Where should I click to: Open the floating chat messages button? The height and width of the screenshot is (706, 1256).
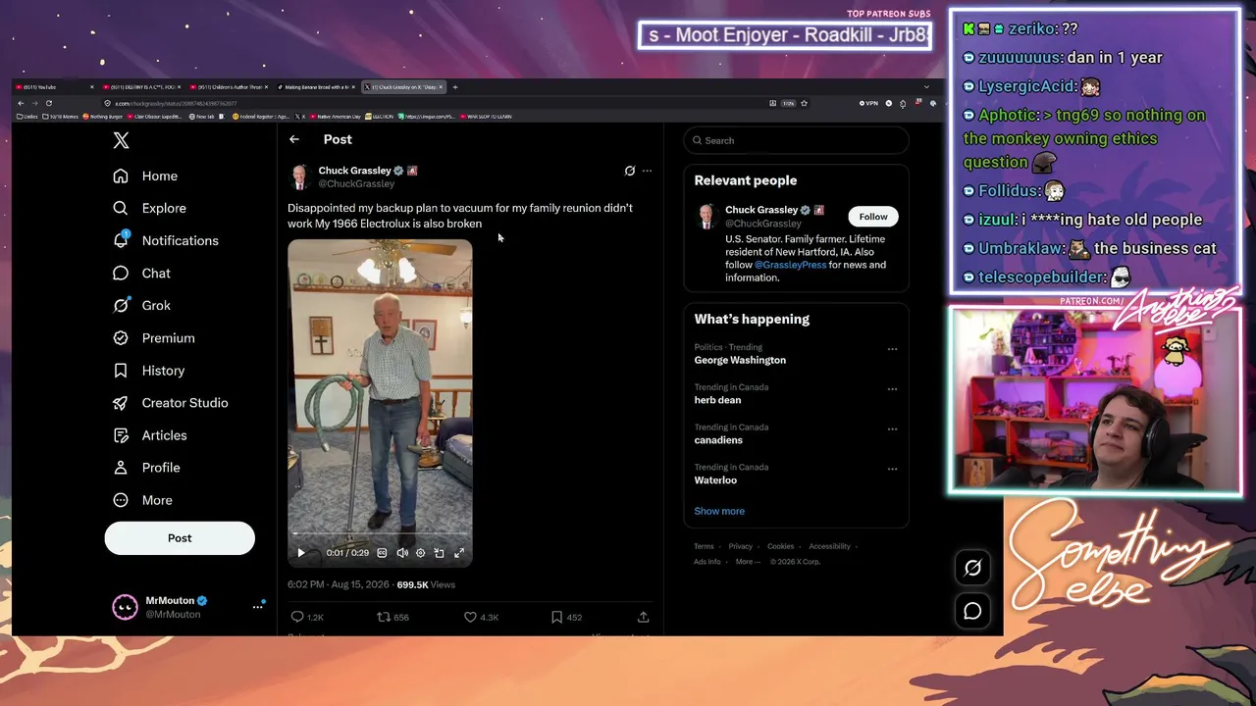[x=972, y=611]
